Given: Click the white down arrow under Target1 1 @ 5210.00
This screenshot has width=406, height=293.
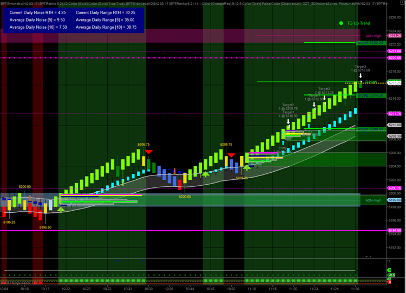Looking at the screenshot, I should pos(288,121).
